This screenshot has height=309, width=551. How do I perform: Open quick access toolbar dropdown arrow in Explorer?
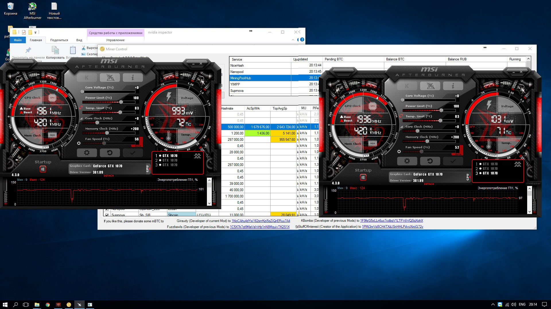point(36,32)
